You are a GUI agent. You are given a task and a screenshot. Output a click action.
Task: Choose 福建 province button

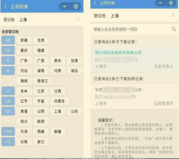click(41, 50)
